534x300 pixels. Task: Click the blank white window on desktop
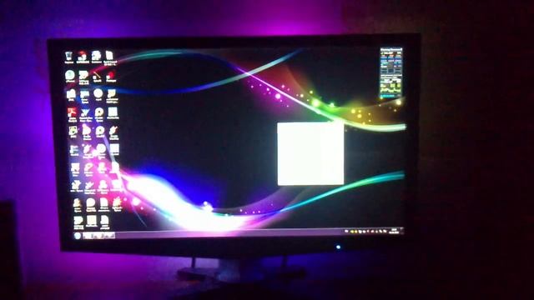[x=310, y=154]
